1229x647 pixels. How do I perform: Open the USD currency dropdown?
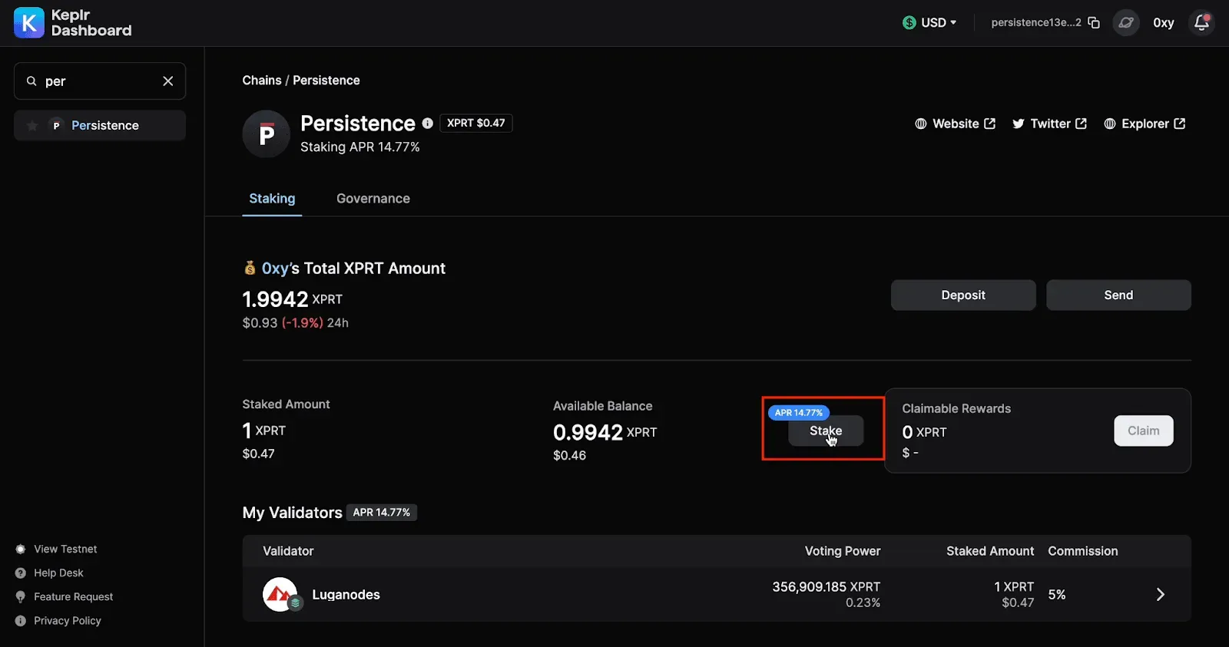click(x=929, y=23)
